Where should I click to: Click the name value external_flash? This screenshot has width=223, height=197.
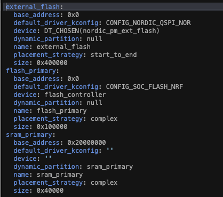coord(63,47)
